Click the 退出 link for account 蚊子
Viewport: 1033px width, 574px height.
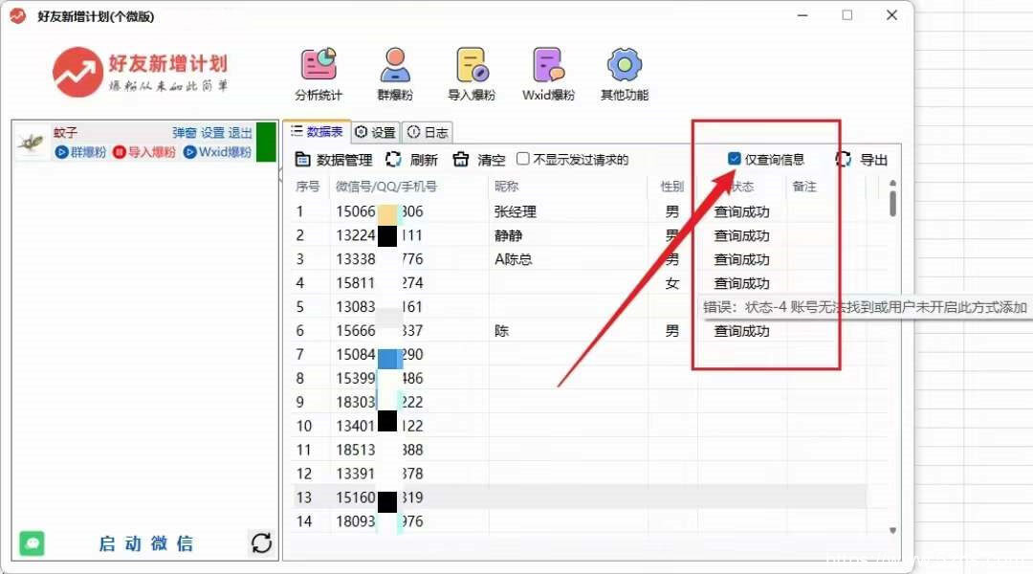(x=240, y=133)
